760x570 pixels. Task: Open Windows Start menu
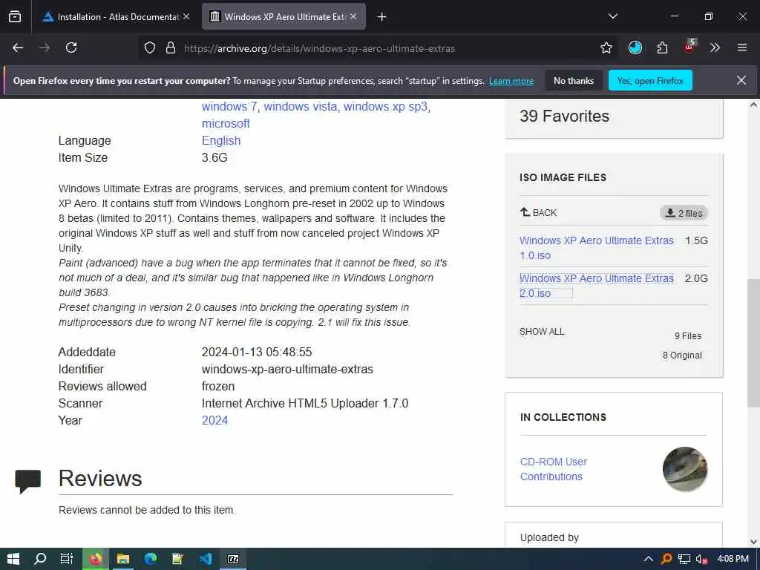[x=13, y=559]
